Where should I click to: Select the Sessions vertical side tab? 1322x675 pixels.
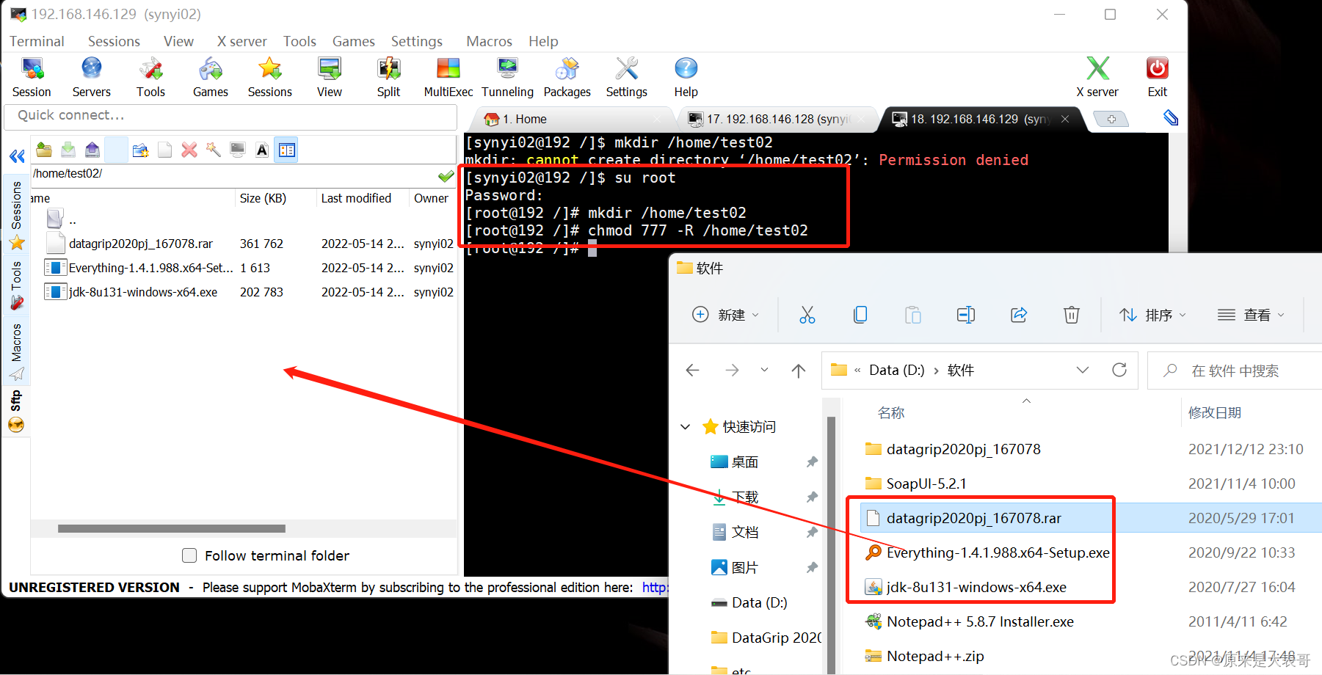pyautogui.click(x=16, y=214)
